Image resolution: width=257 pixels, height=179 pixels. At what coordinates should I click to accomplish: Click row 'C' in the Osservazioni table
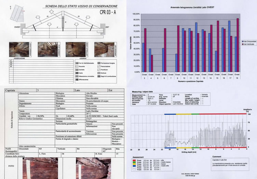tap(41, 61)
